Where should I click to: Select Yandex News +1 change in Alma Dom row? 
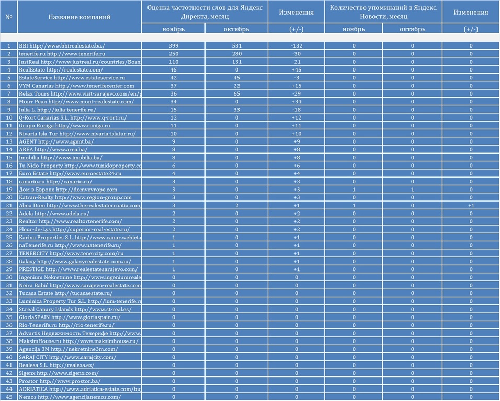[x=471, y=205]
